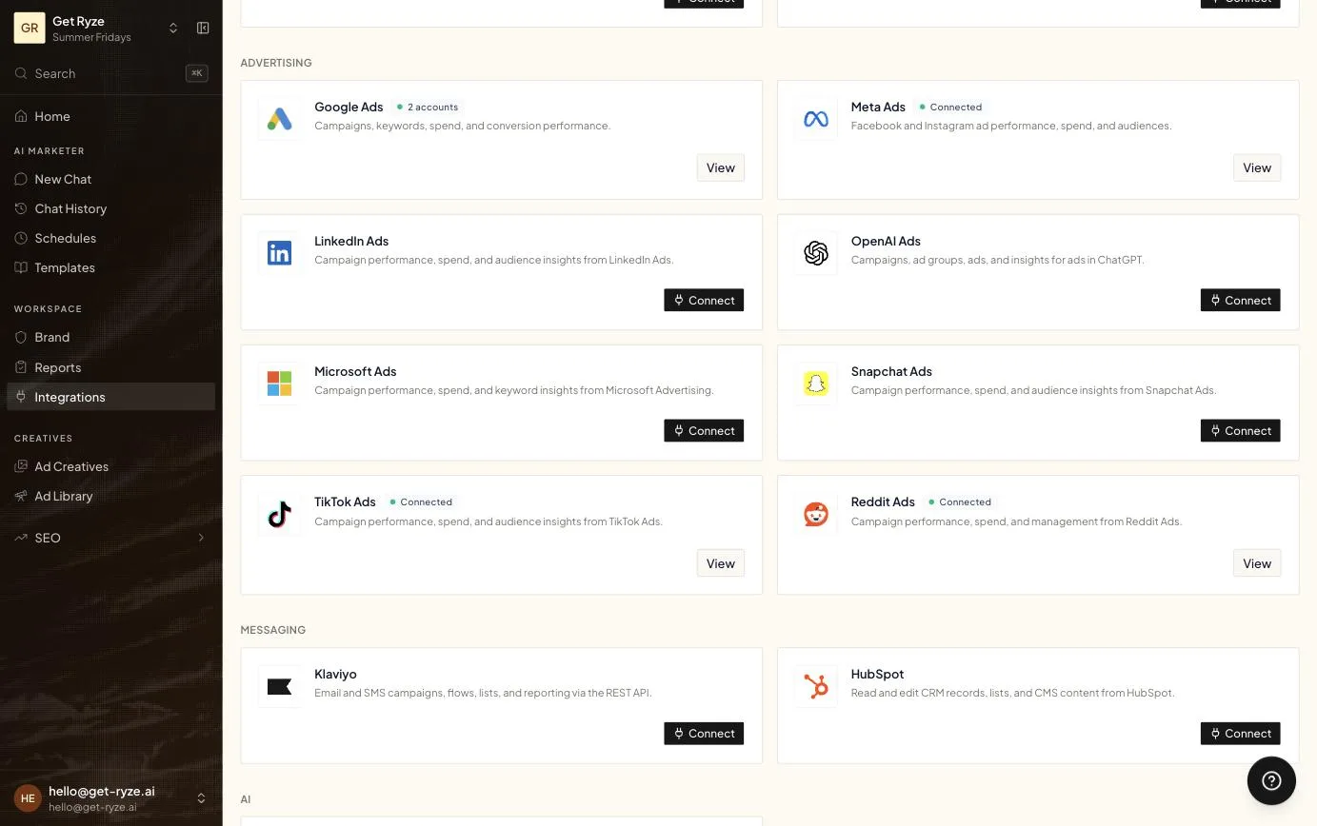Connect Klaviyo
This screenshot has height=826, width=1317.
[x=704, y=733]
